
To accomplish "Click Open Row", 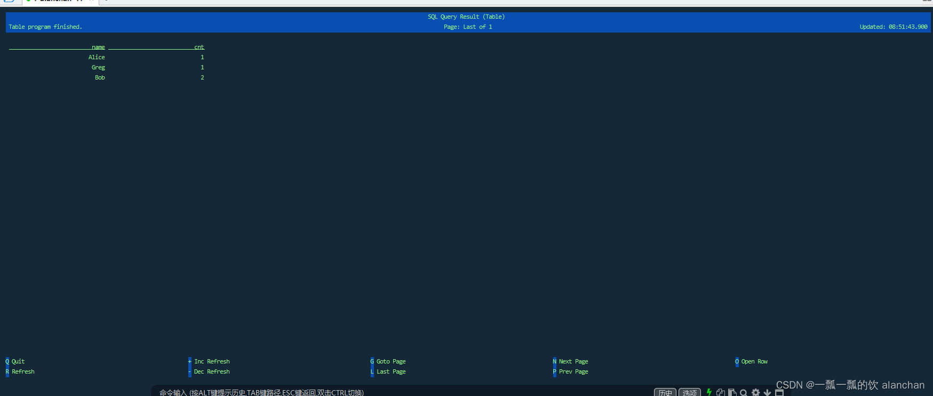I will coord(754,361).
